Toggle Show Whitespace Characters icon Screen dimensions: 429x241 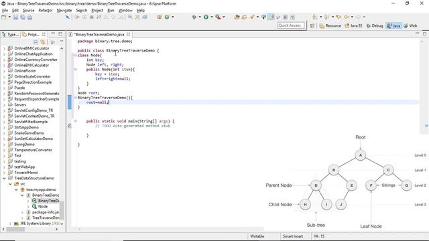[292, 17]
